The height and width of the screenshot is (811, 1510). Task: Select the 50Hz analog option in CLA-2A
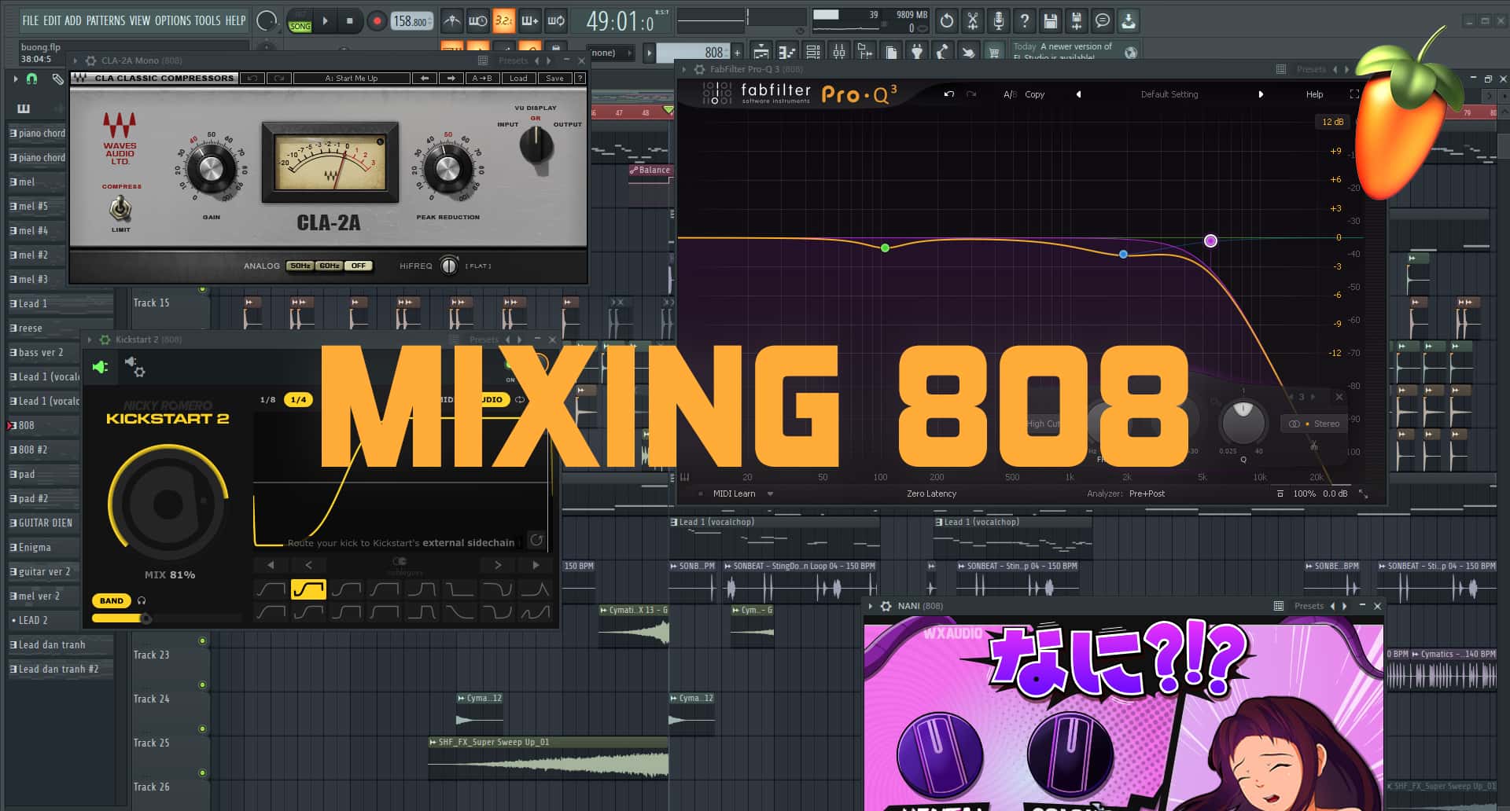pos(300,266)
